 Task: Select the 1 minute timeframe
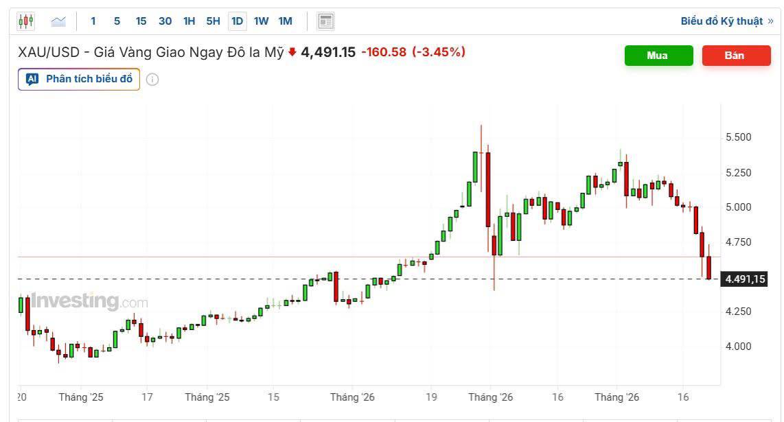click(x=93, y=21)
